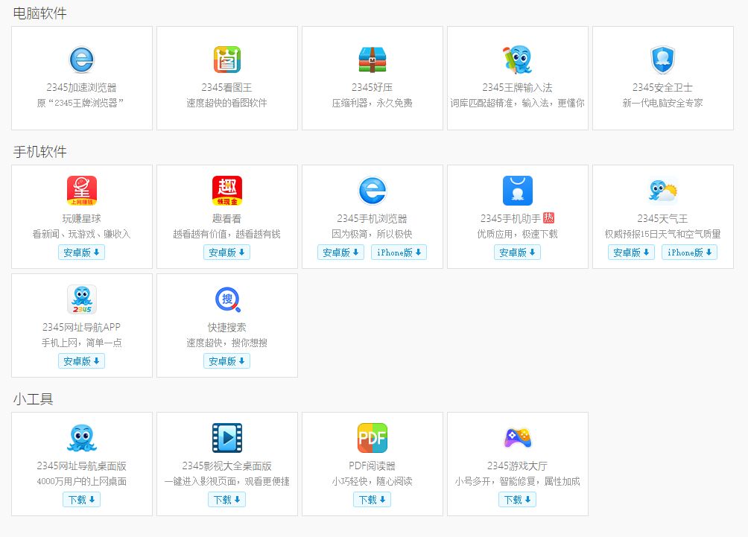Viewport: 748px width, 537px height.
Task: Download 2345手机助手 安卓版
Action: click(518, 252)
